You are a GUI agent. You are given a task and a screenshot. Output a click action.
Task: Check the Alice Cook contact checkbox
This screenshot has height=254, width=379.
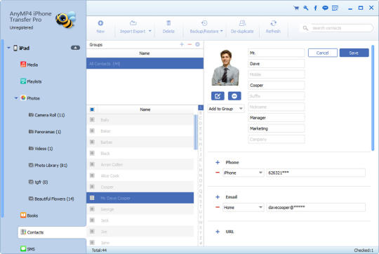(x=92, y=175)
